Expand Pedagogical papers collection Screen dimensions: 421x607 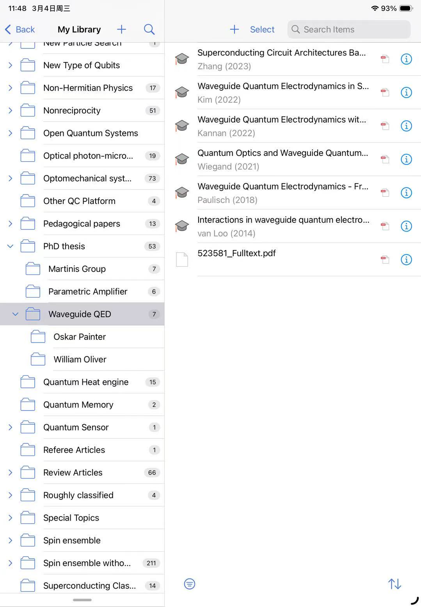11,224
